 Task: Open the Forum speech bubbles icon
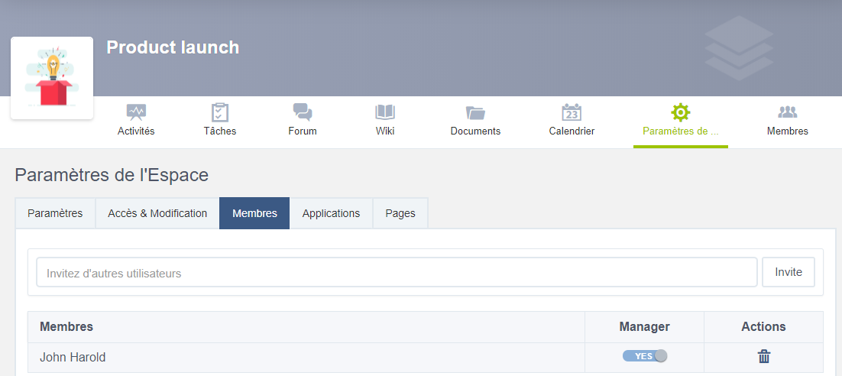click(303, 113)
